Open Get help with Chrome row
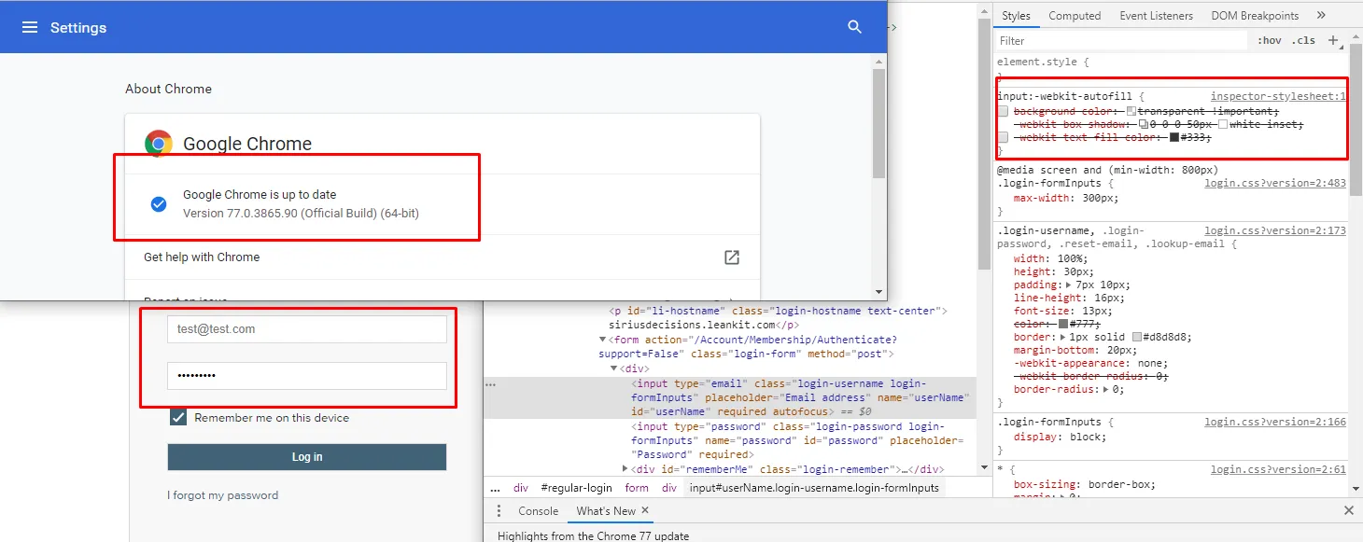Viewport: 1363px width, 542px height. [443, 257]
